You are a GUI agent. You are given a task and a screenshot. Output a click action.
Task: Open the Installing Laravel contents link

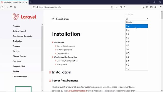(x=64, y=50)
